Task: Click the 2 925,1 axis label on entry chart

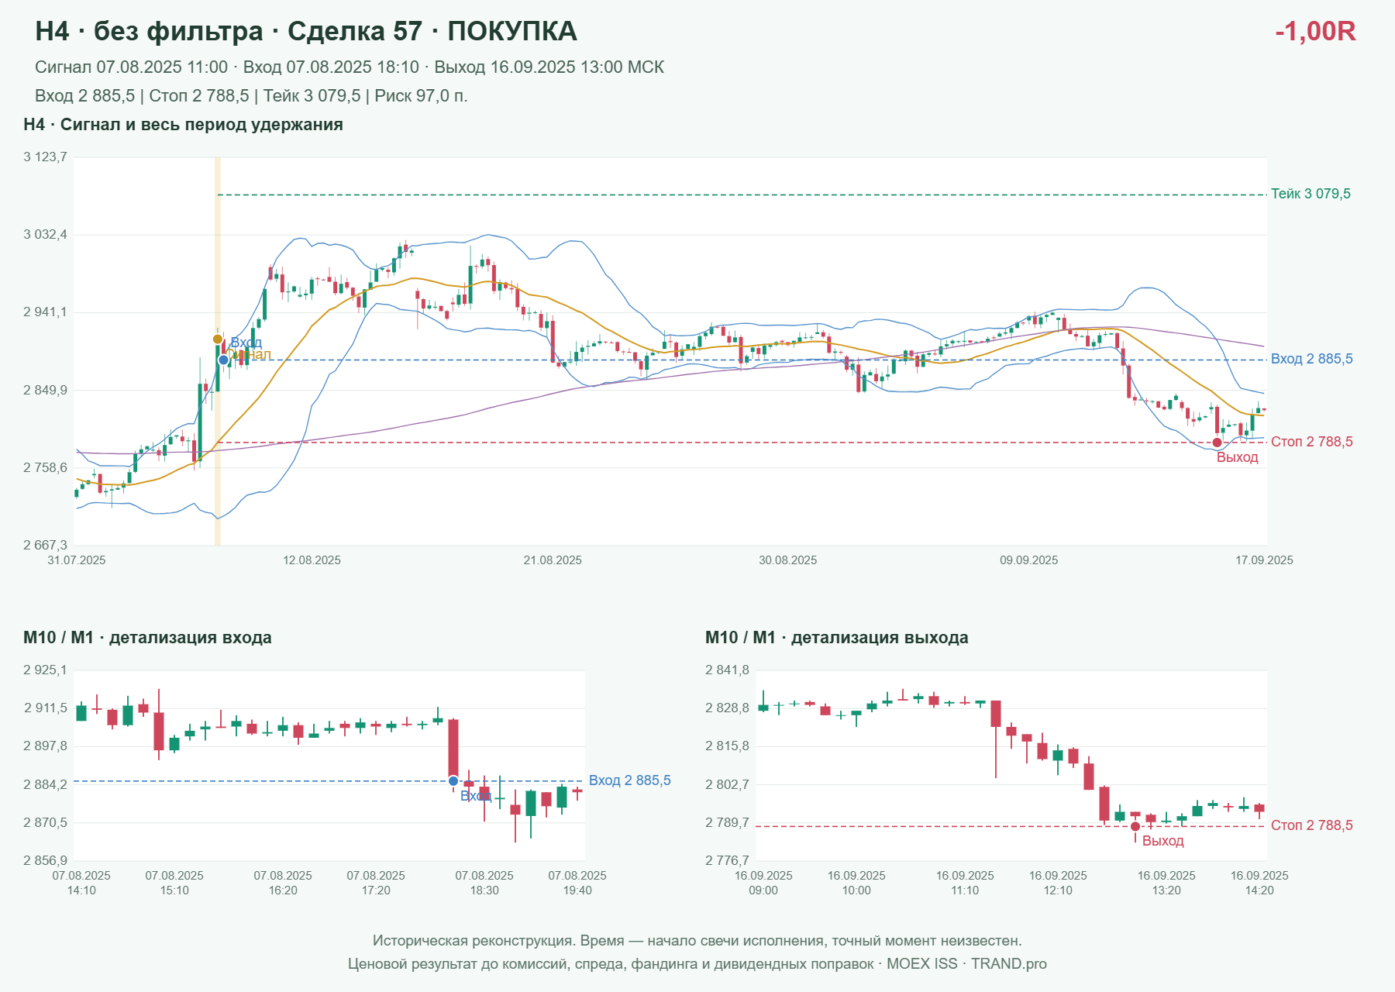Action: [46, 670]
